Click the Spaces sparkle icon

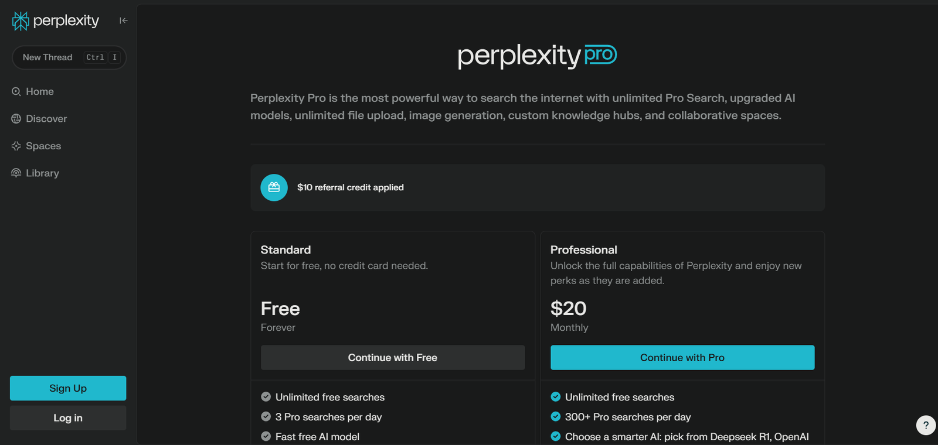pyautogui.click(x=16, y=146)
